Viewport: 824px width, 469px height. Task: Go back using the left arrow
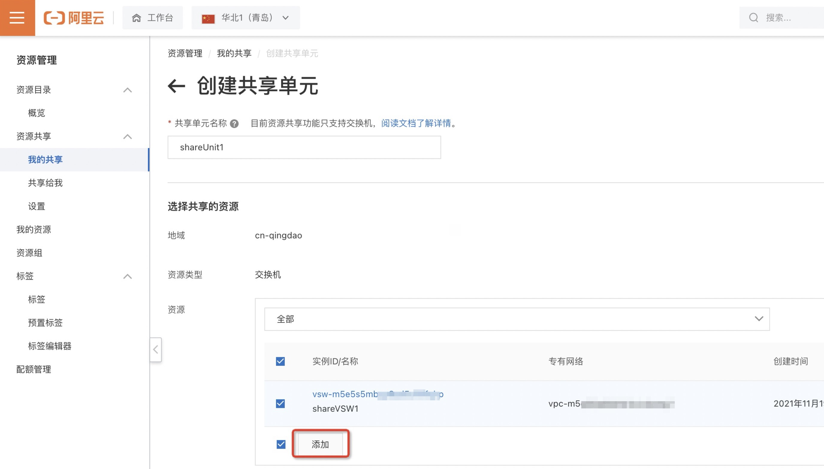pos(176,86)
